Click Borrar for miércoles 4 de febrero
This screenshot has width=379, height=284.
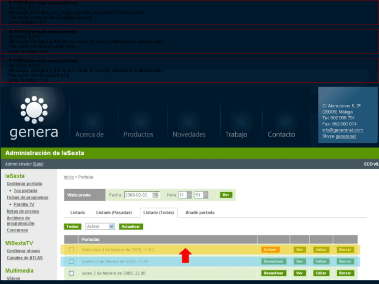click(345, 250)
